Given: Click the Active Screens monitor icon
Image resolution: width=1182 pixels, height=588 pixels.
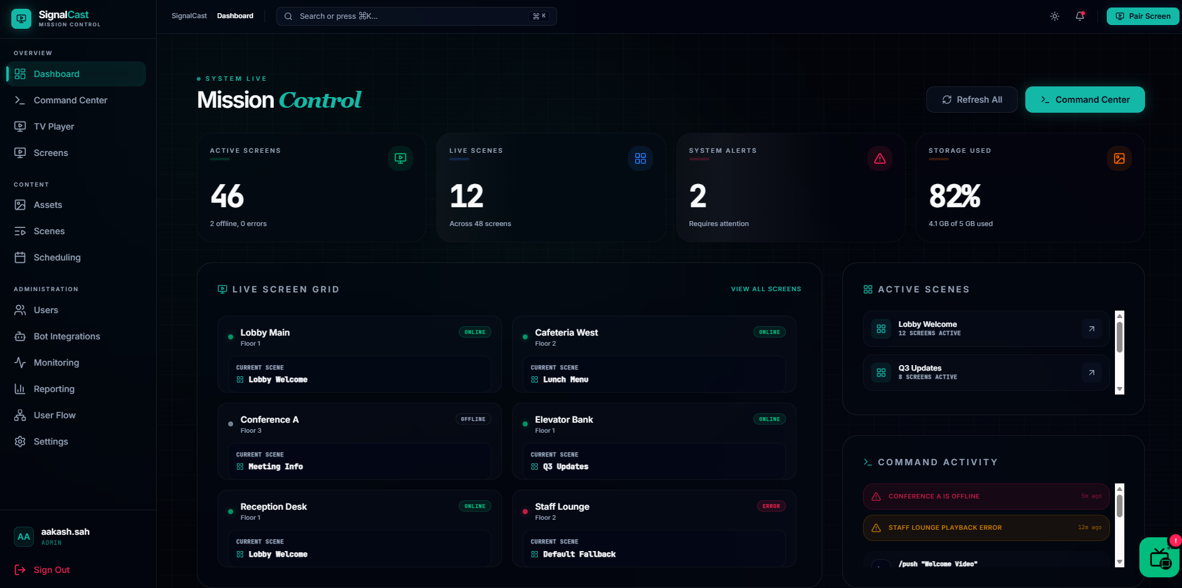Looking at the screenshot, I should [400, 158].
